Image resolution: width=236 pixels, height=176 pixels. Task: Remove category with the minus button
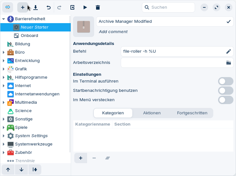click(x=94, y=158)
